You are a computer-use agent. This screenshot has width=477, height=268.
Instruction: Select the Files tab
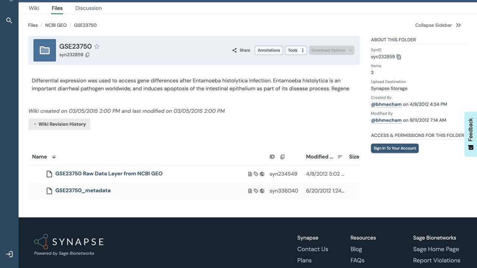pos(57,8)
